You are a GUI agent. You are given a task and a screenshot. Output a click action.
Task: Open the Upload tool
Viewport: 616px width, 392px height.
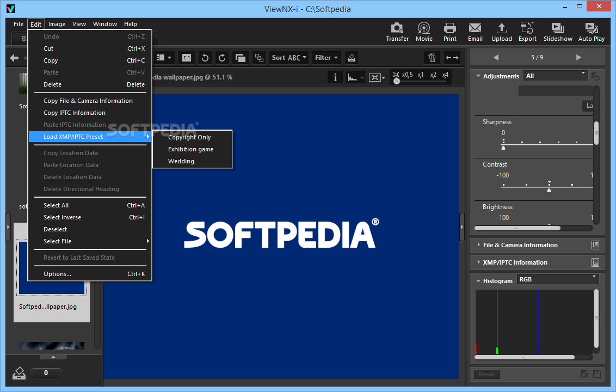501,32
